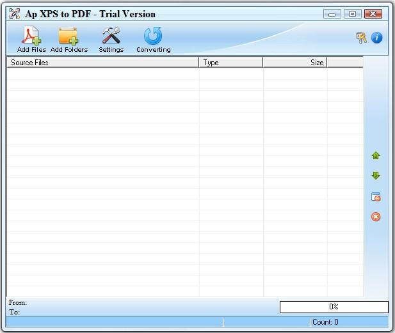Move selected file down with green arrow

[x=376, y=176]
